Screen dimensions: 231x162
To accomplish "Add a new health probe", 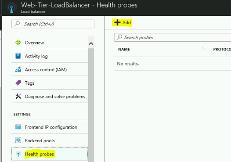I will 122,22.
